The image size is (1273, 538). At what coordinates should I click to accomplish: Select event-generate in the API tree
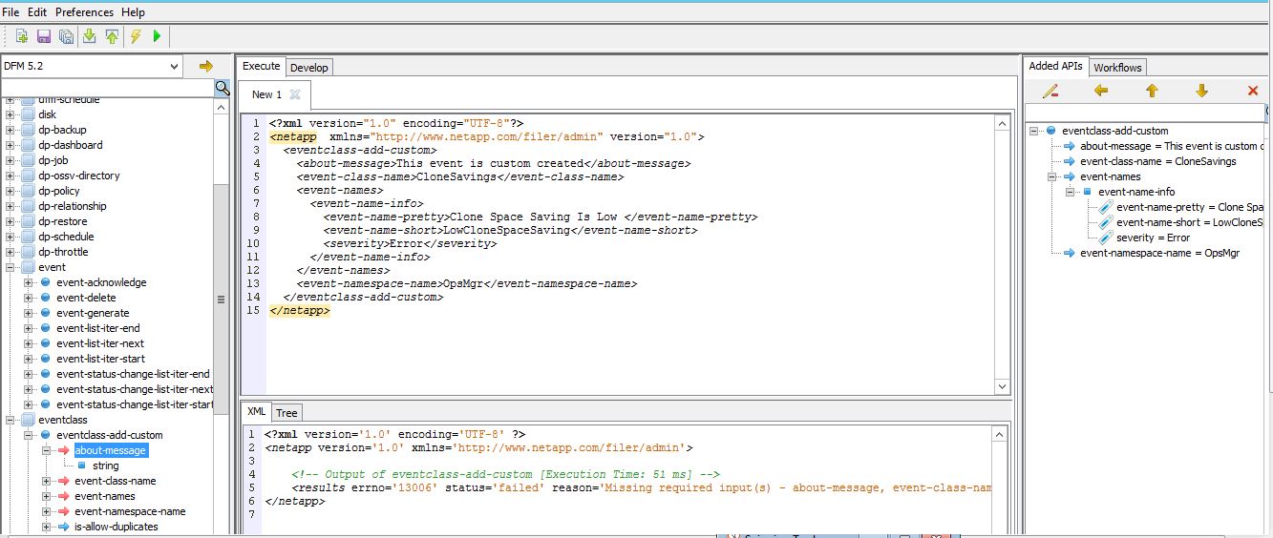click(x=93, y=313)
